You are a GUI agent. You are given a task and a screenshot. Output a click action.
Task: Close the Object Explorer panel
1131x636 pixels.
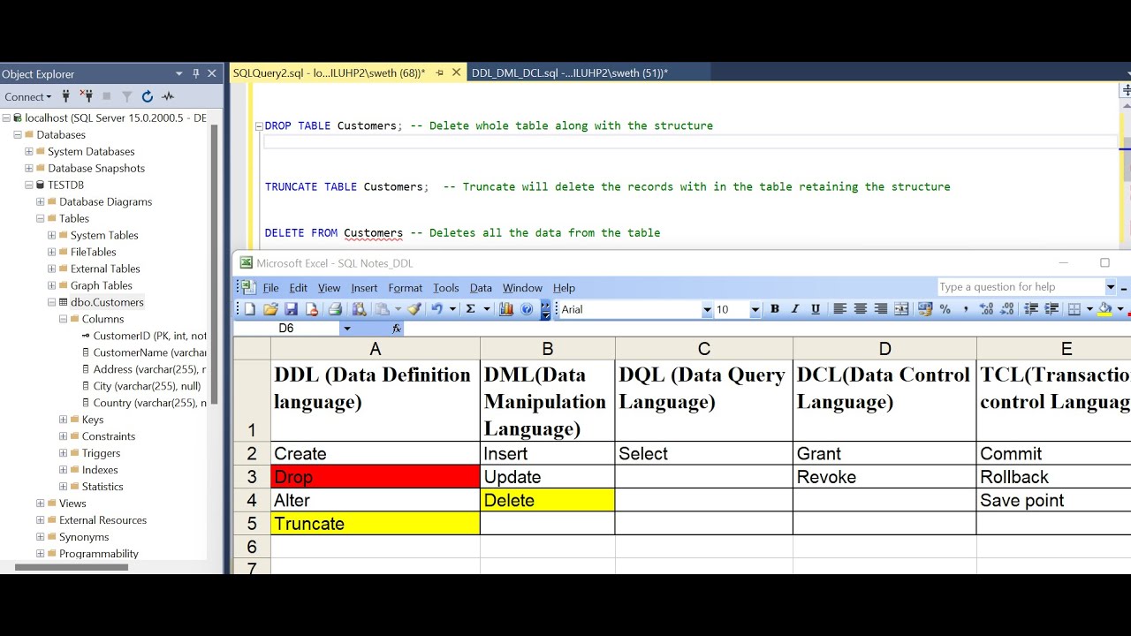point(212,73)
